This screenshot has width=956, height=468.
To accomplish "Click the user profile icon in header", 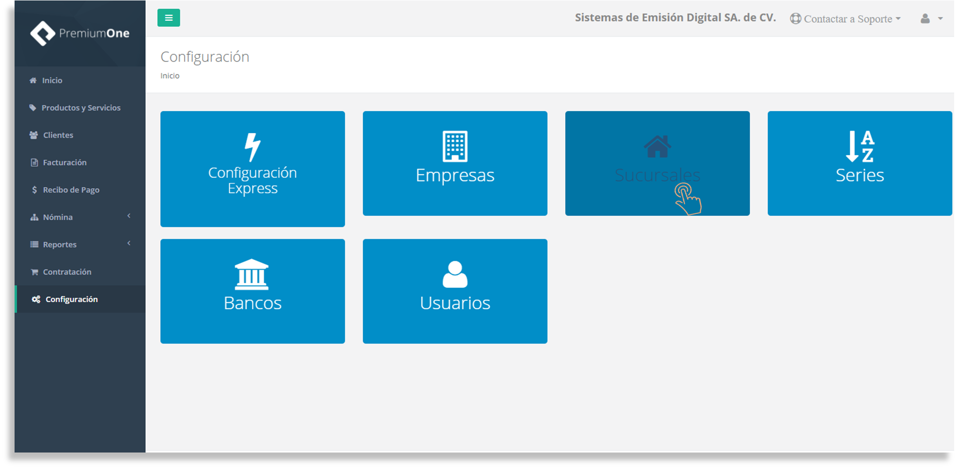I will [x=925, y=19].
